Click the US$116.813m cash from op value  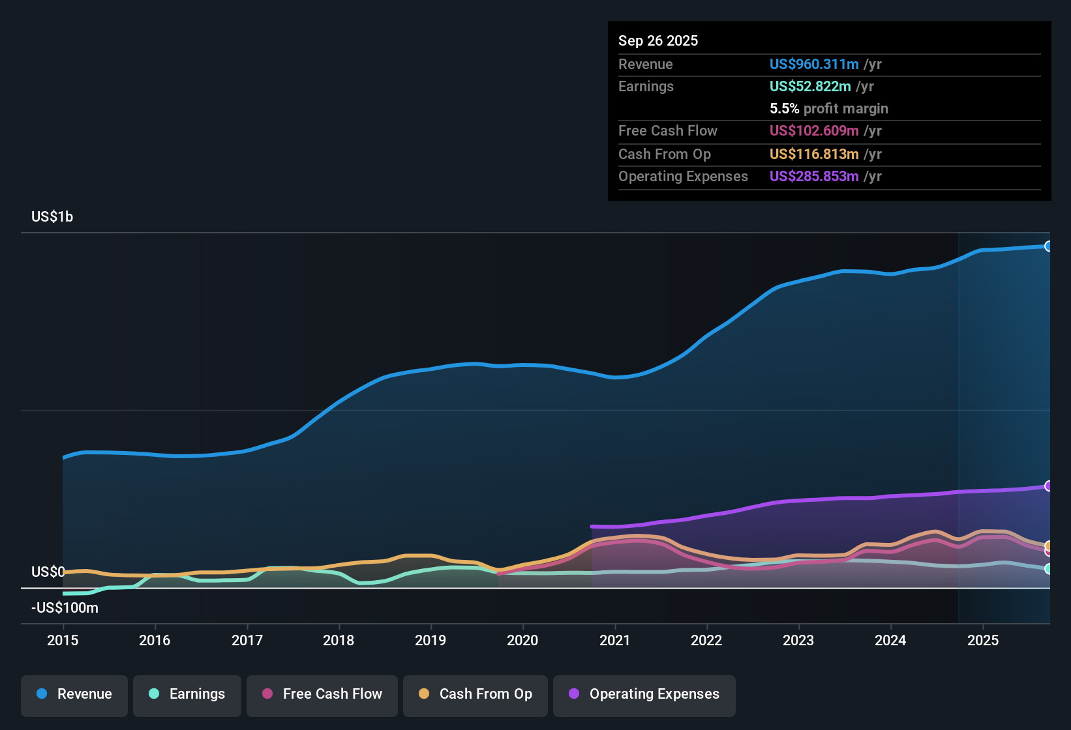pos(814,154)
